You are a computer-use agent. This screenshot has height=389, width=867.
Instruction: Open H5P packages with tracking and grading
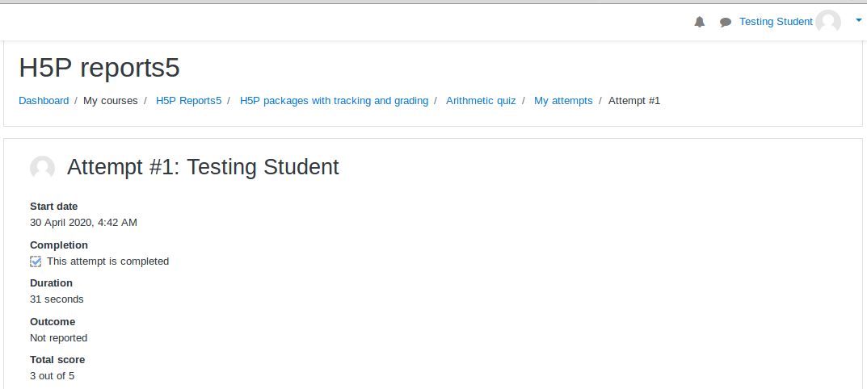pyautogui.click(x=334, y=101)
